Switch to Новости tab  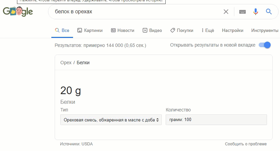pos(123,31)
